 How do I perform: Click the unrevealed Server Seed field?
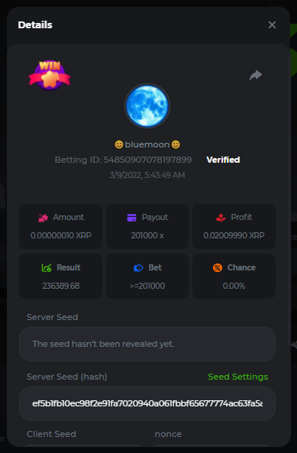coord(147,344)
